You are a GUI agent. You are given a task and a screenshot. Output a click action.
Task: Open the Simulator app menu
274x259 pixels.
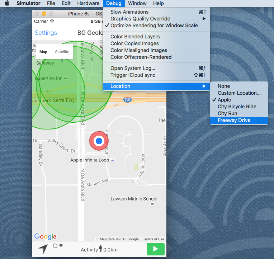pyautogui.click(x=28, y=3)
